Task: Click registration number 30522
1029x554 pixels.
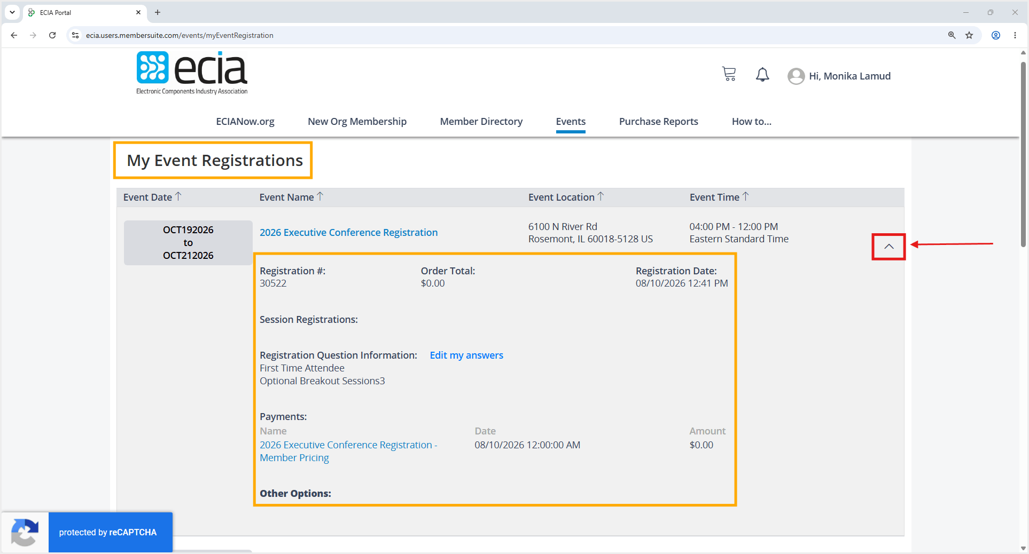Action: [x=273, y=283]
